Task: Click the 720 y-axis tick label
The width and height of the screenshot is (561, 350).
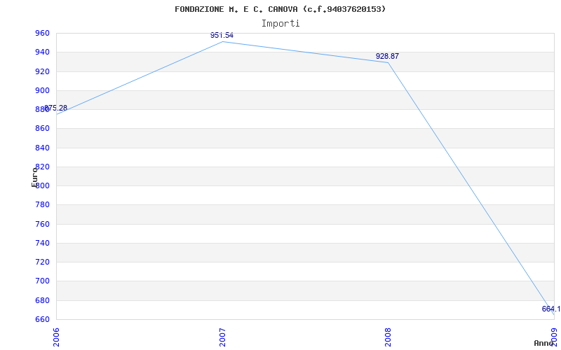Action: [42, 262]
